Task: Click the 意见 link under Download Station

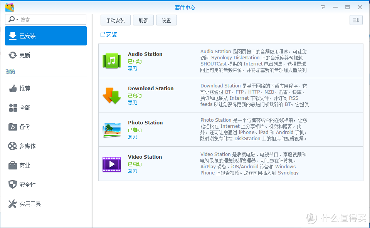Action: tap(132, 102)
